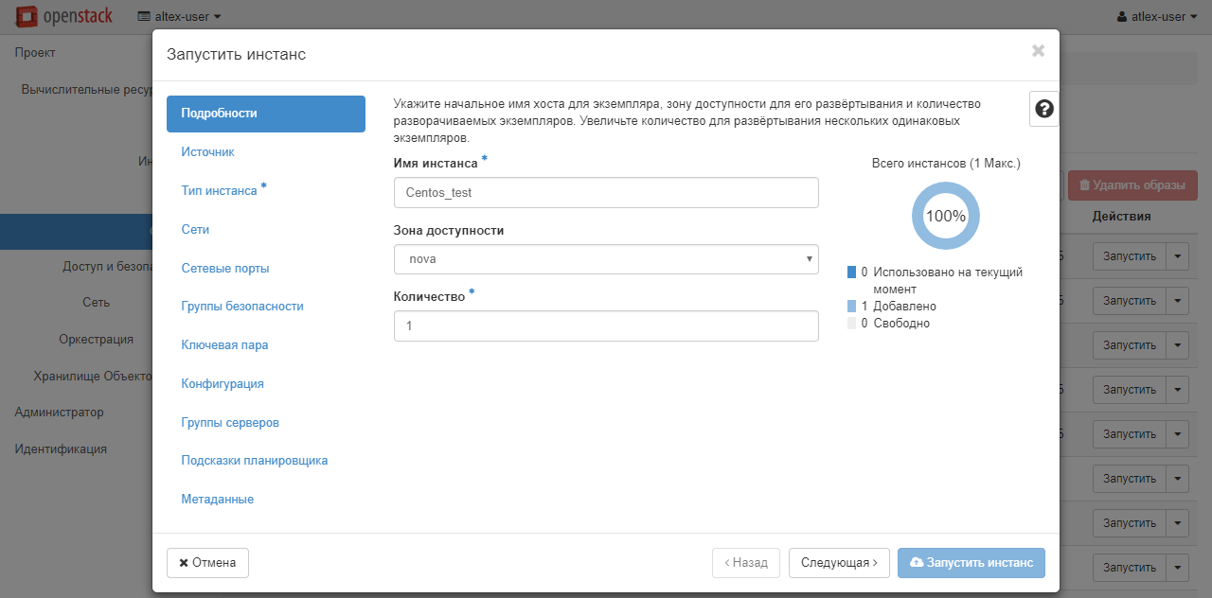Open the Ключевая пара tab

click(x=224, y=345)
